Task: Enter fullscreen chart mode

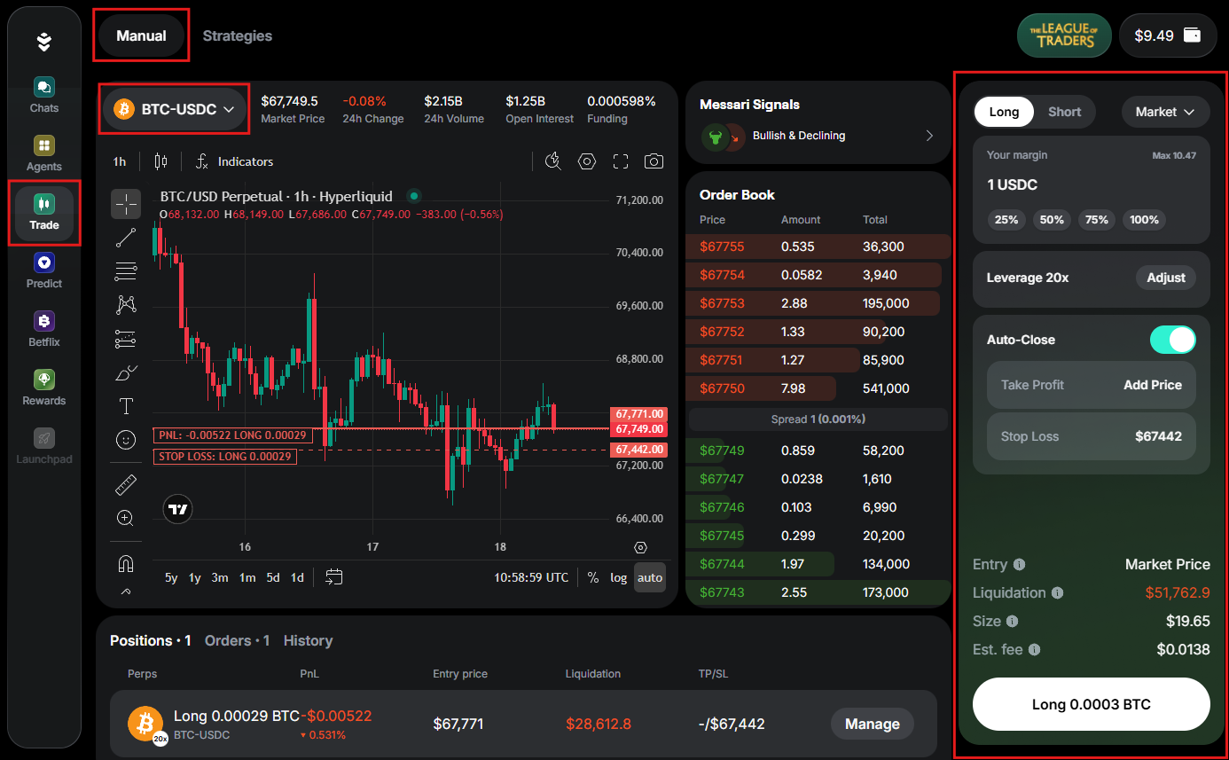Action: pyautogui.click(x=621, y=161)
